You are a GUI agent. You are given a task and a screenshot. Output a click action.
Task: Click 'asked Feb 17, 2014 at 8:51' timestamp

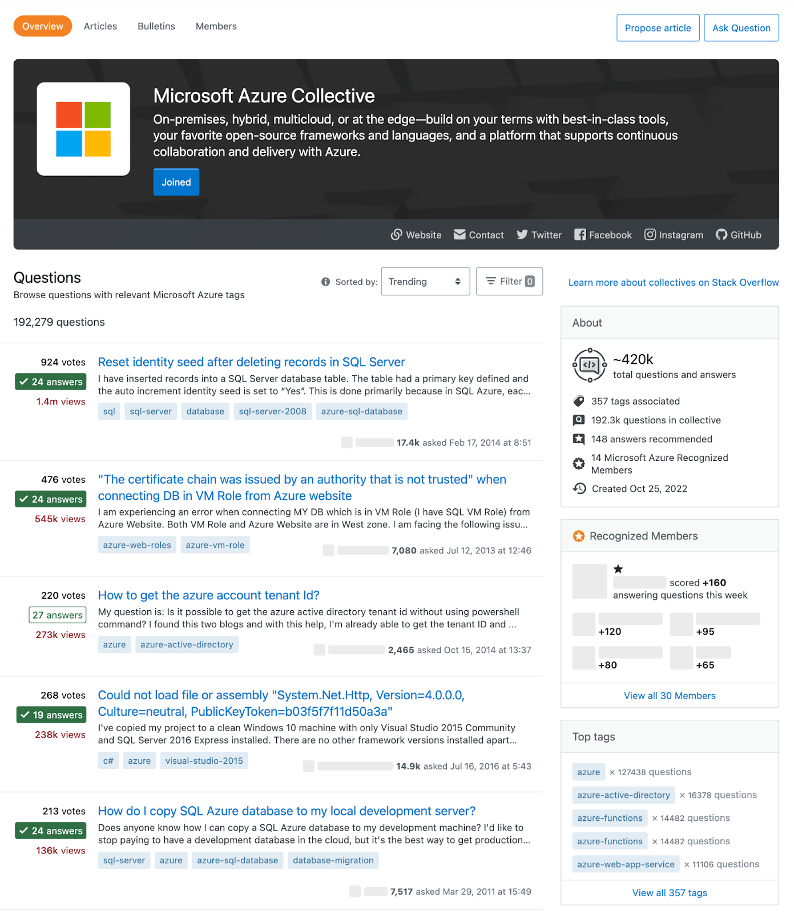click(x=477, y=443)
